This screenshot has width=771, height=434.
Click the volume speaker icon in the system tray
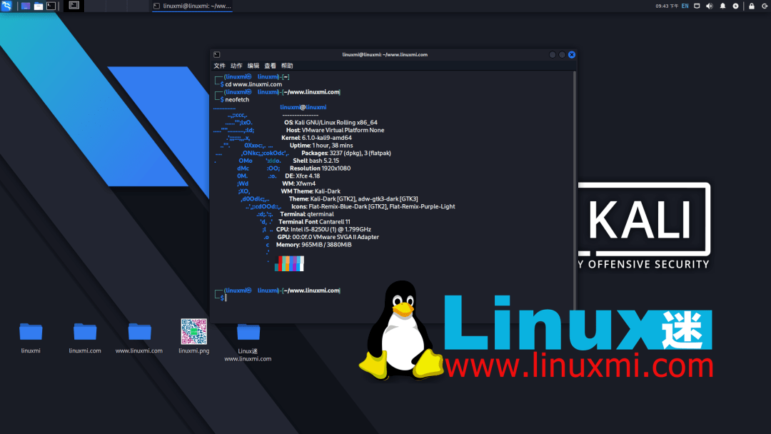(710, 6)
